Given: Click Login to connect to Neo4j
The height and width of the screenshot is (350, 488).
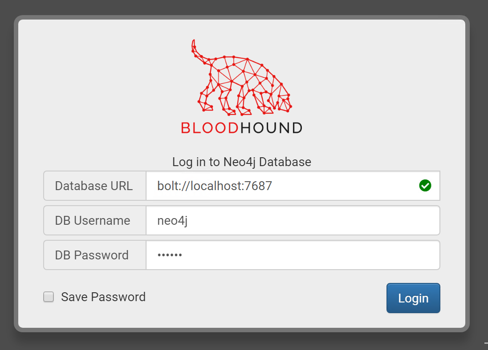Looking at the screenshot, I should pos(413,298).
